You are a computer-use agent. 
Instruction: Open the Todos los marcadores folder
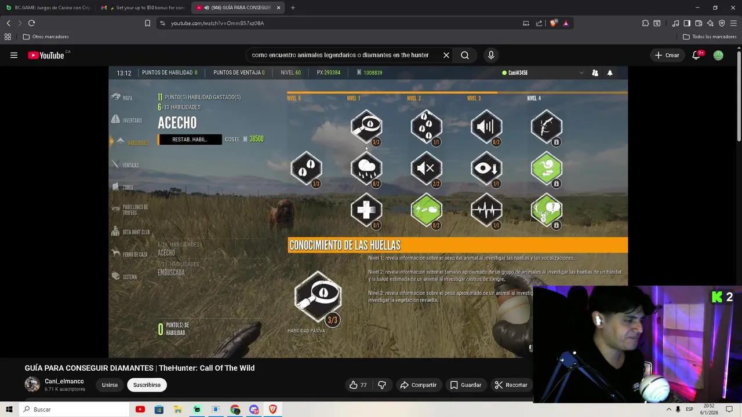[710, 36]
